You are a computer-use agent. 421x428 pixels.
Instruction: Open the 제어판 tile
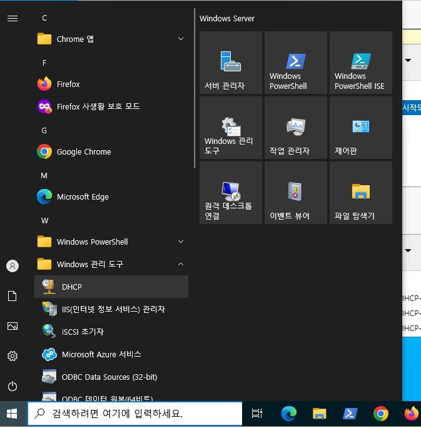click(361, 128)
